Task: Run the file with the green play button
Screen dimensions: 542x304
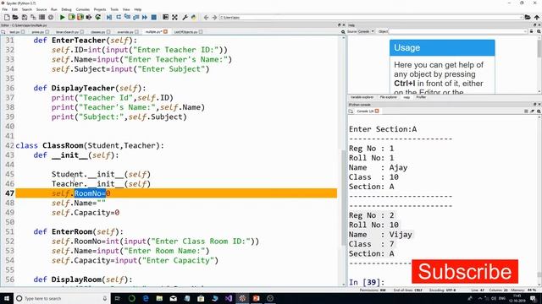Action: [x=62, y=17]
